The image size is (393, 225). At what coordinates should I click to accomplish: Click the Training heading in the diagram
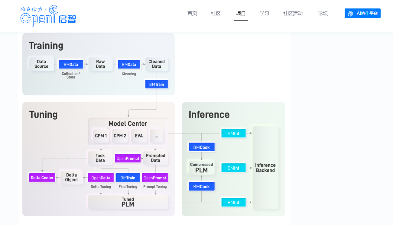click(46, 46)
